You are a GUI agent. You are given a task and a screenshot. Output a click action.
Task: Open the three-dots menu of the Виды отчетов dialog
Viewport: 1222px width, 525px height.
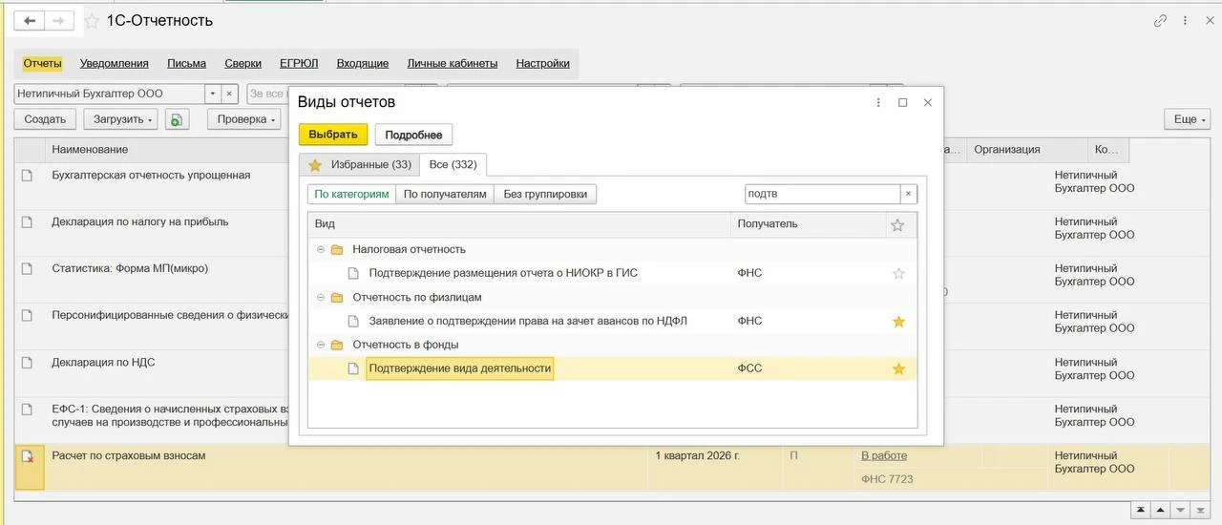[877, 102]
